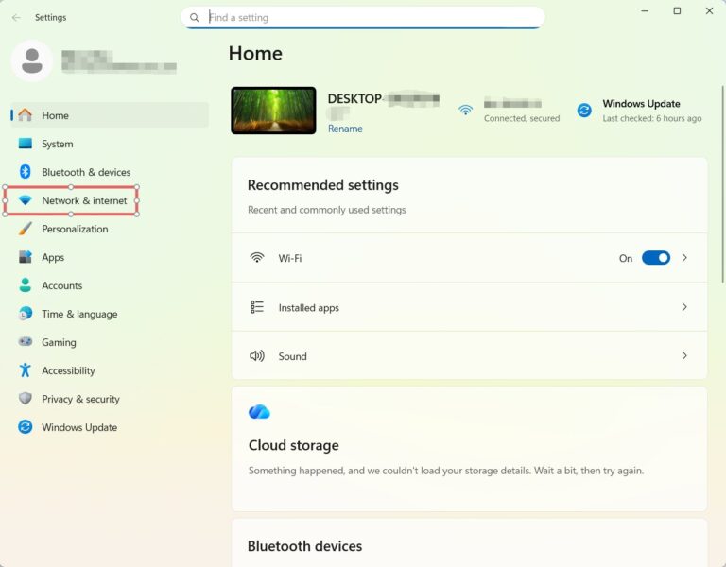This screenshot has height=567, width=726.
Task: Turn off the Wi-Fi toggle switch
Action: (656, 258)
